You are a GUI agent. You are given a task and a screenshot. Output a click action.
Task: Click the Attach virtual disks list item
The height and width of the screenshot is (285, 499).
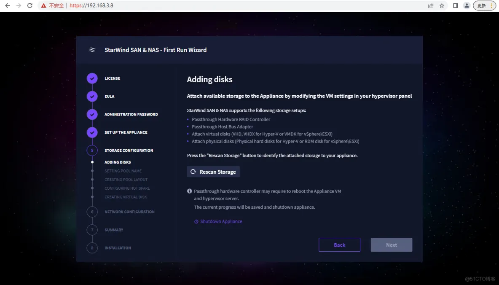click(x=262, y=134)
